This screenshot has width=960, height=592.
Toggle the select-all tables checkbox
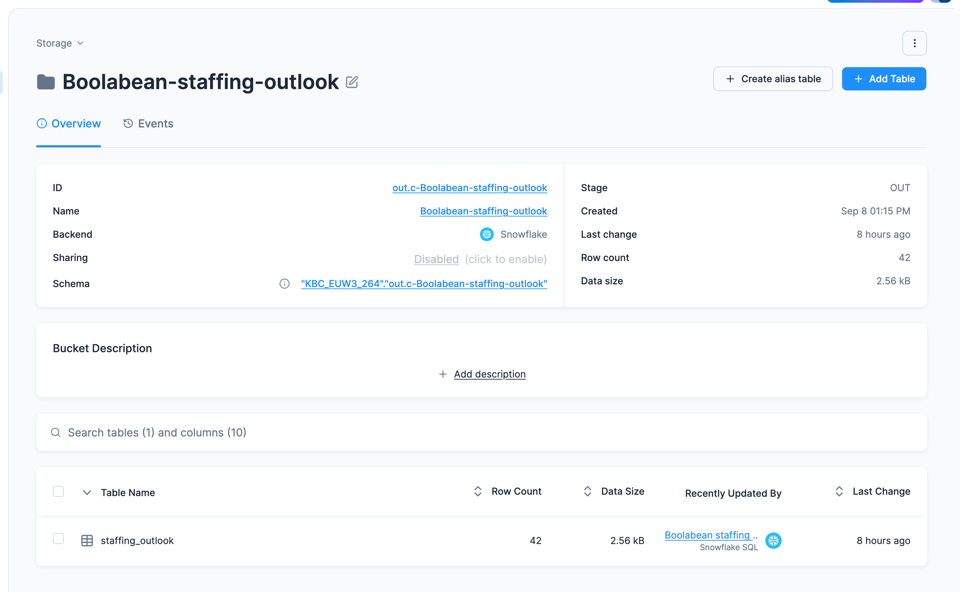tap(58, 491)
